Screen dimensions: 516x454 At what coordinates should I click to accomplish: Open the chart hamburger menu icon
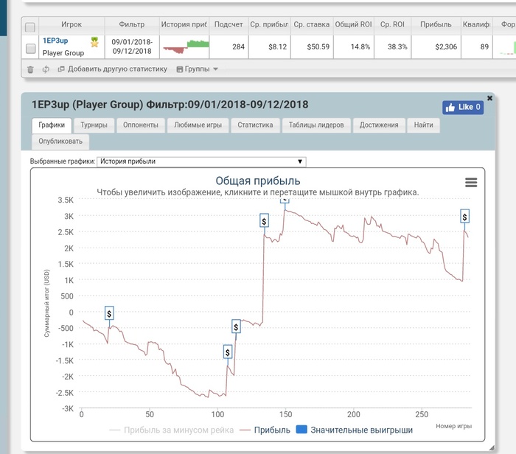click(471, 182)
